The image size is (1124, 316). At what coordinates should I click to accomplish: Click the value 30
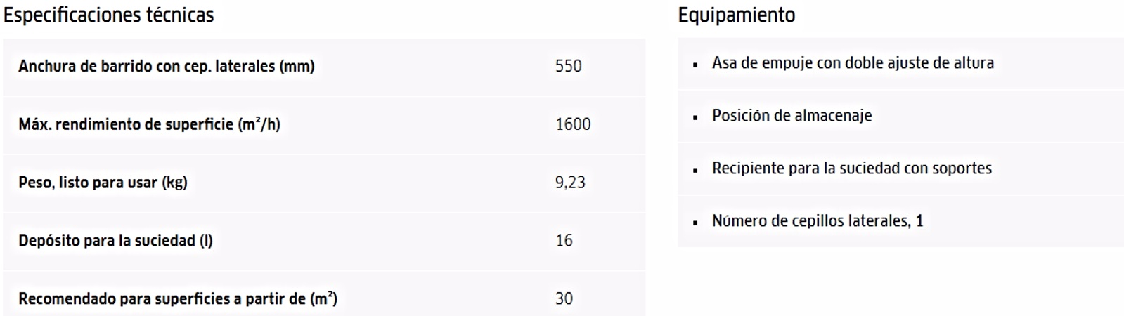point(564,299)
